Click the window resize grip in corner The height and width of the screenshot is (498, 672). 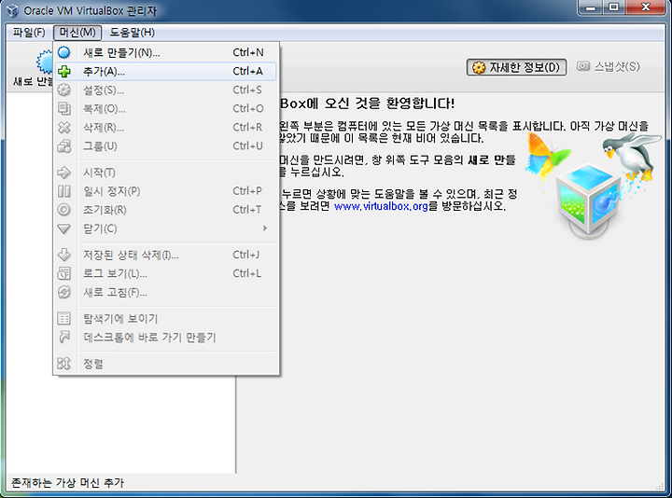click(x=661, y=486)
